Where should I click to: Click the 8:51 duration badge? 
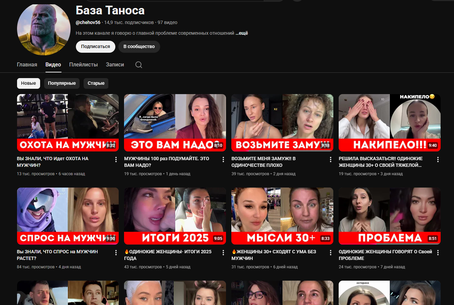click(433, 239)
